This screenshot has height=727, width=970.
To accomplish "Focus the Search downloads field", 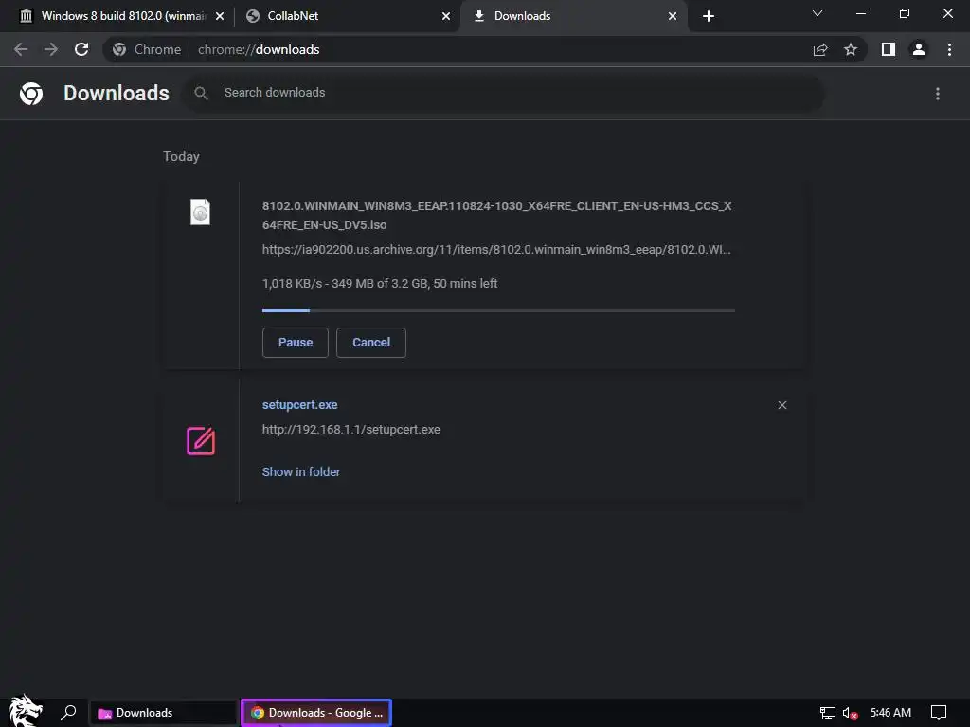I will [x=504, y=93].
